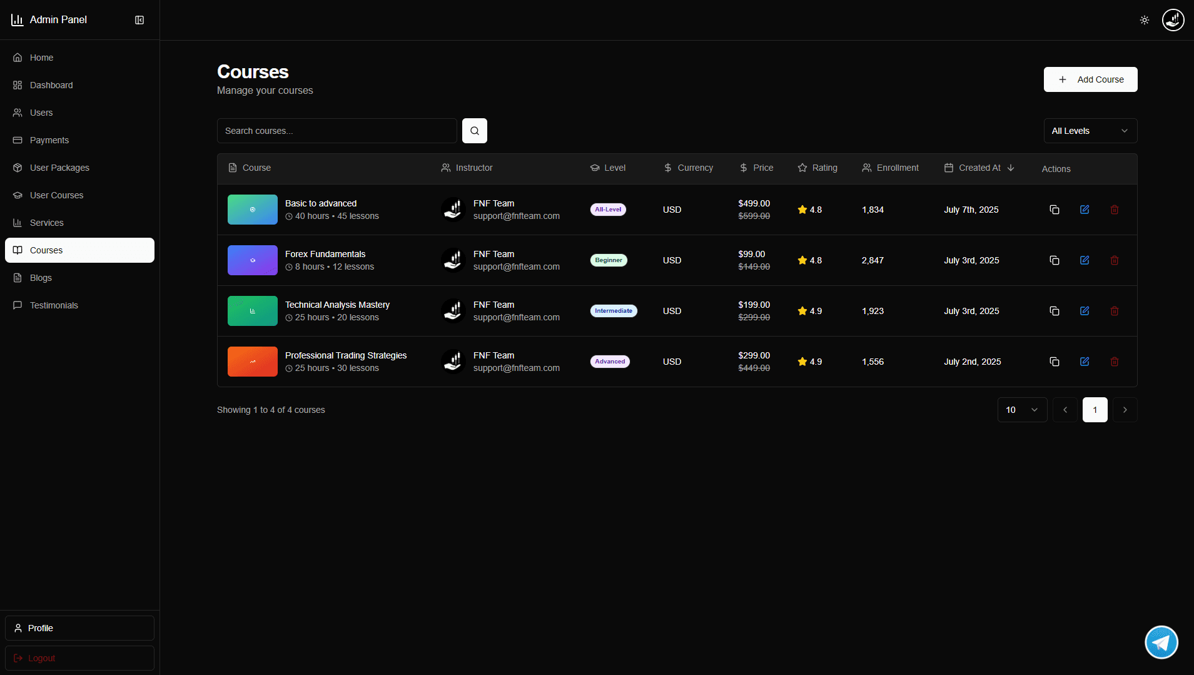Duplicate the Professional Trading Strategies course

(x=1055, y=362)
